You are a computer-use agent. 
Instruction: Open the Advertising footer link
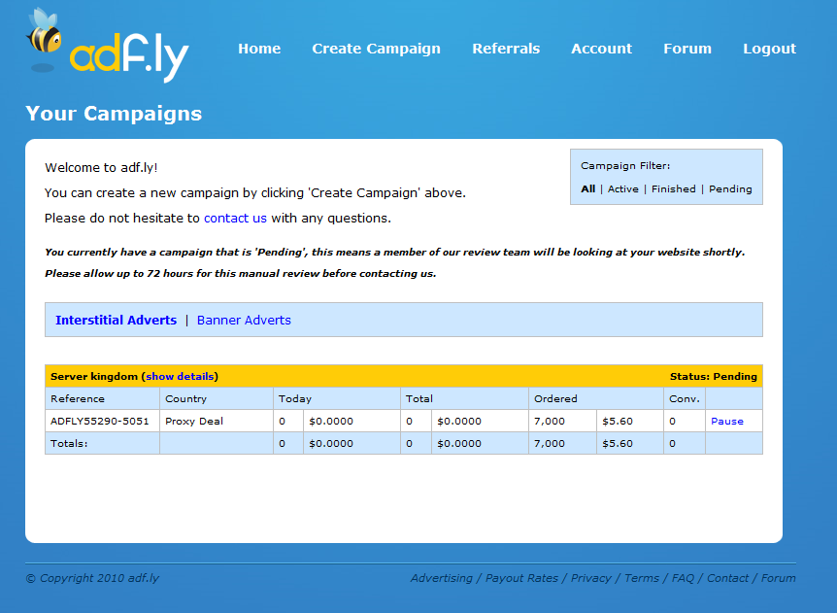(x=442, y=578)
